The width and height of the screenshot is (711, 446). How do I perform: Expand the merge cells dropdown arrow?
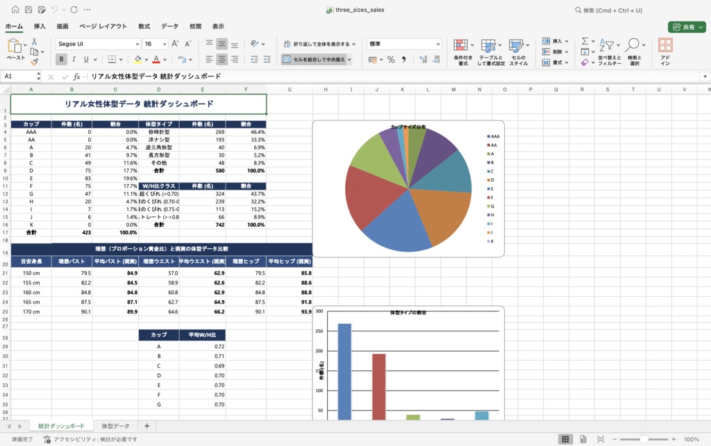point(349,60)
